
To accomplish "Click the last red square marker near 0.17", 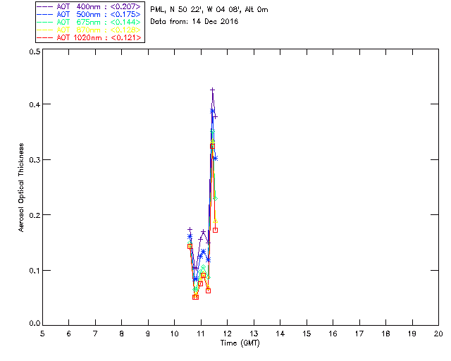I will (x=215, y=230).
